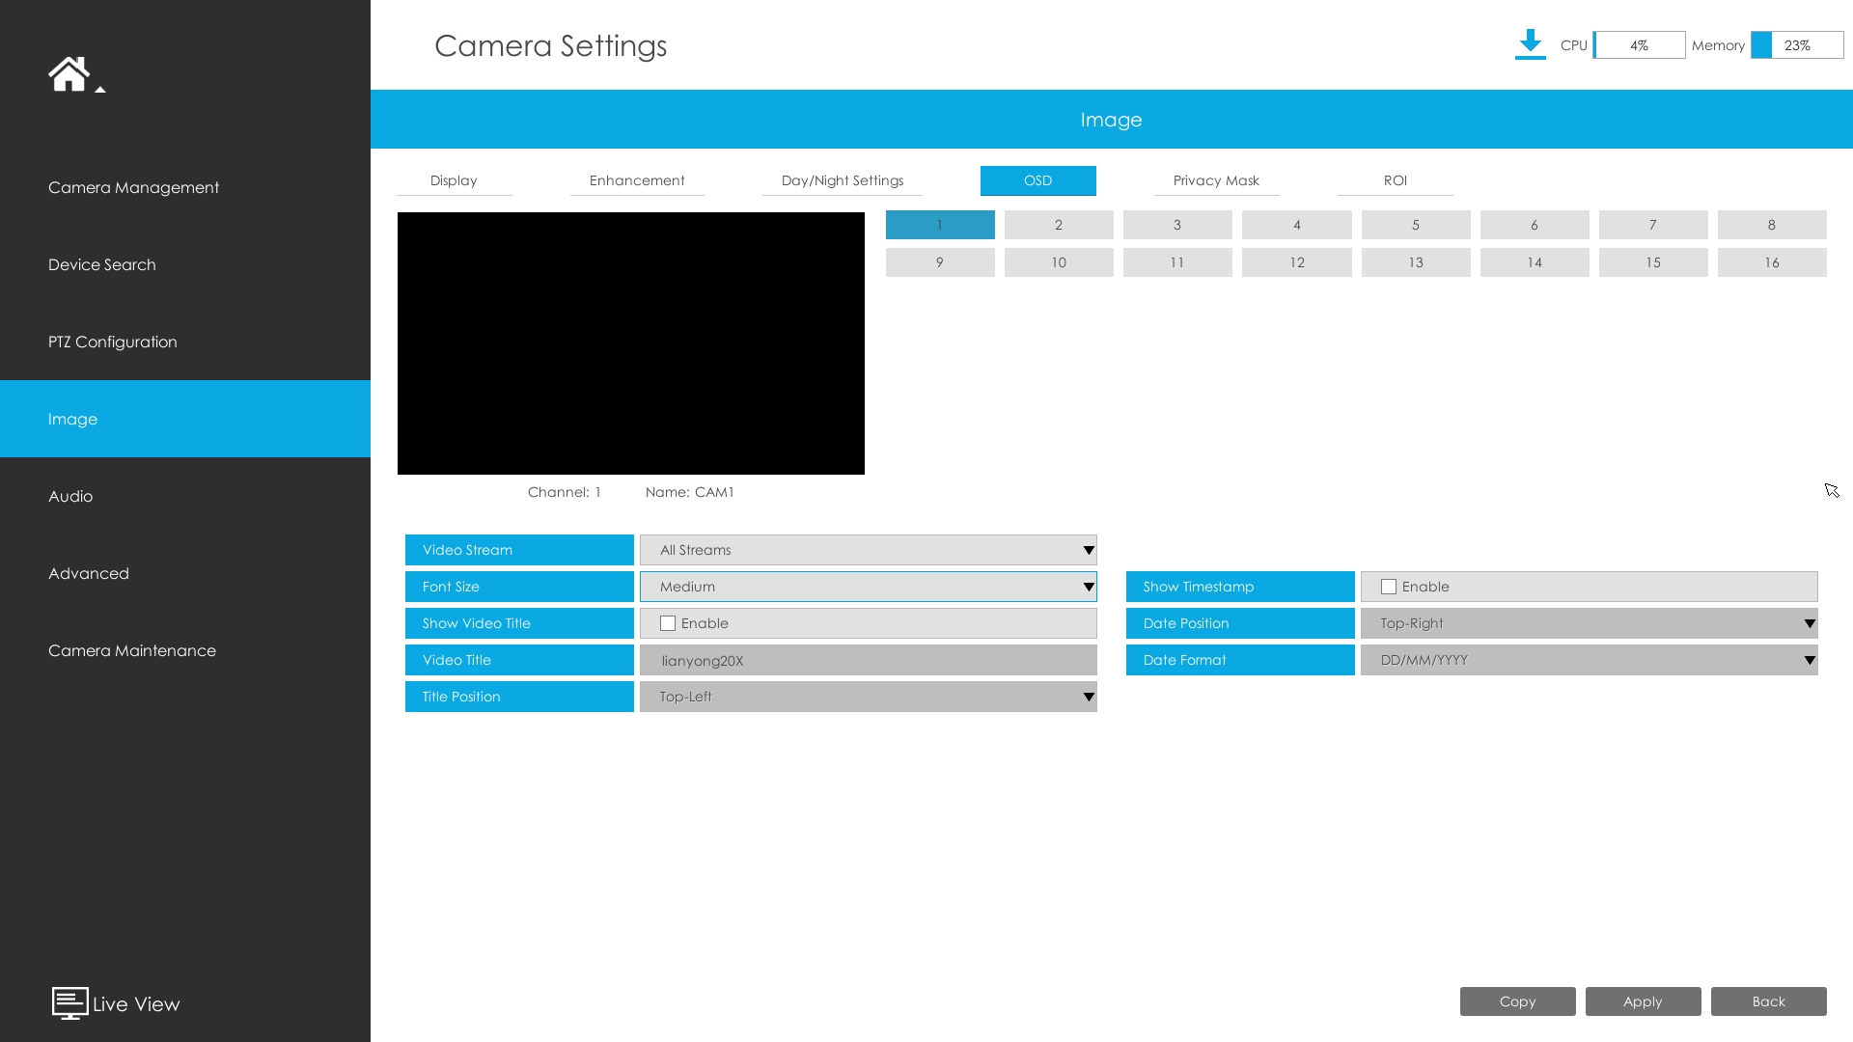Open the Enhancement tab
The image size is (1853, 1042).
637,180
